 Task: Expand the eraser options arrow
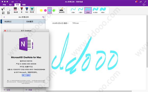(x=18, y=9)
